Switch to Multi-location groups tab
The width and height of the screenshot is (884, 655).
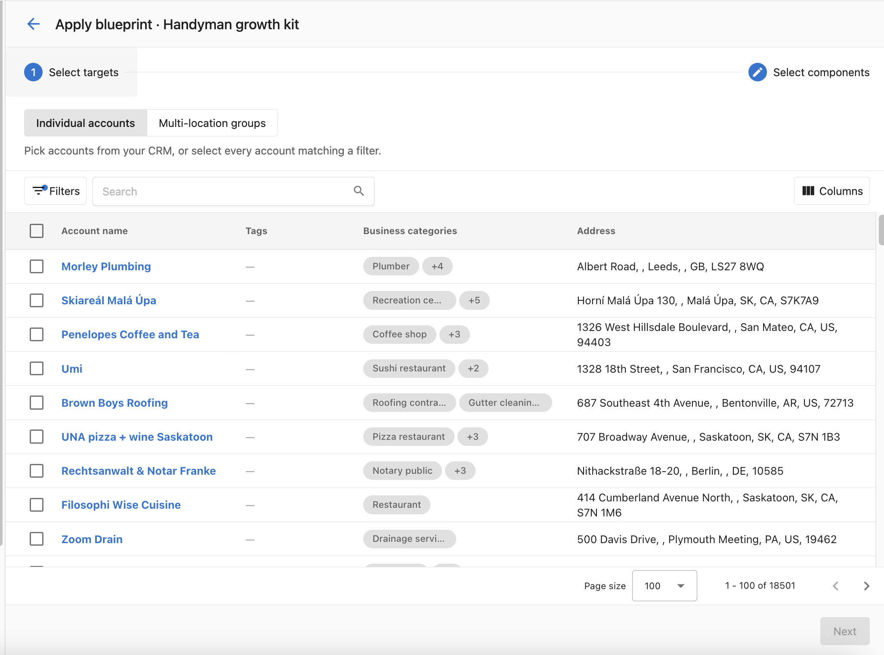coord(212,123)
